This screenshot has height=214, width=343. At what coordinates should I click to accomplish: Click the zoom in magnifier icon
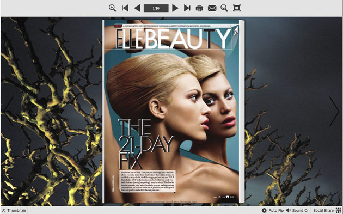[113, 8]
